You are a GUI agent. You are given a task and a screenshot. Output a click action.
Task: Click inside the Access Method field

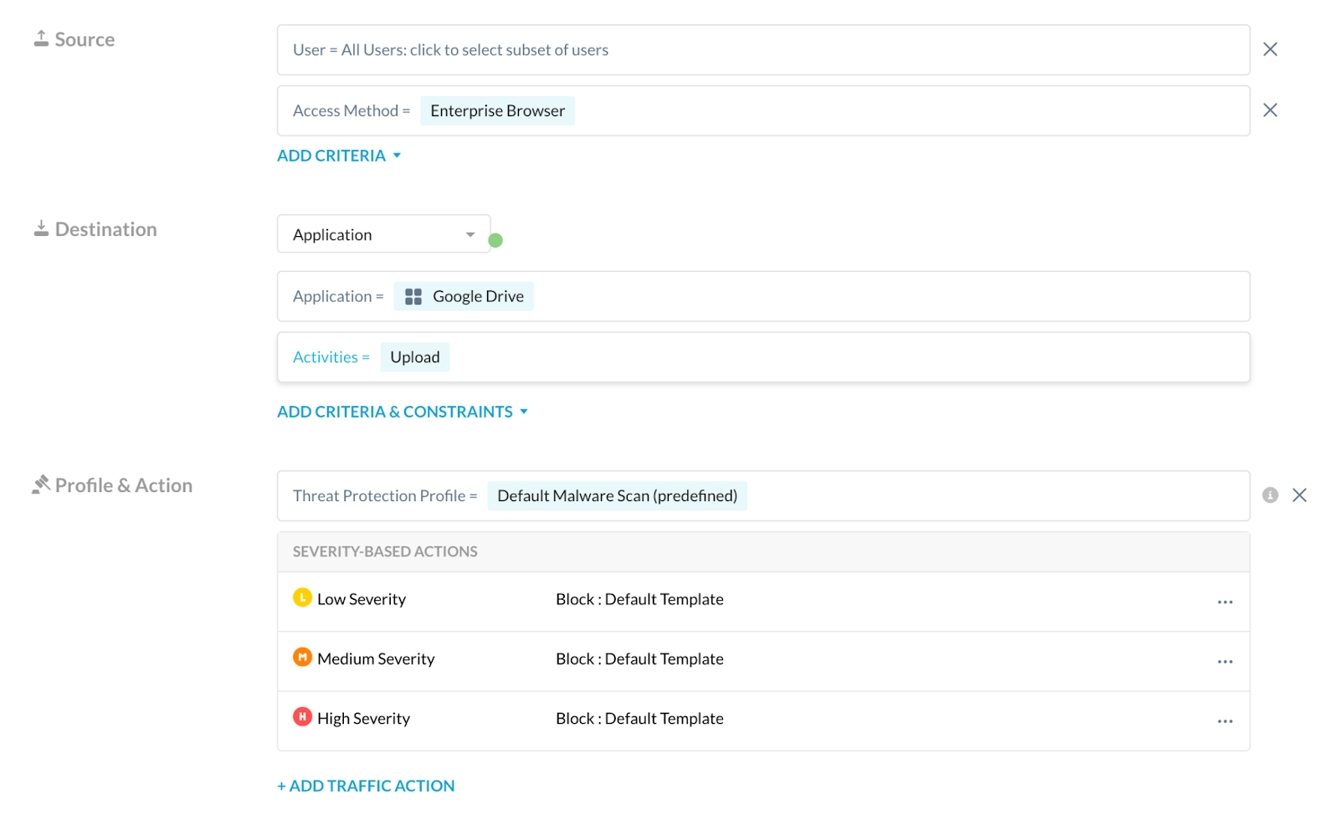[x=763, y=110]
